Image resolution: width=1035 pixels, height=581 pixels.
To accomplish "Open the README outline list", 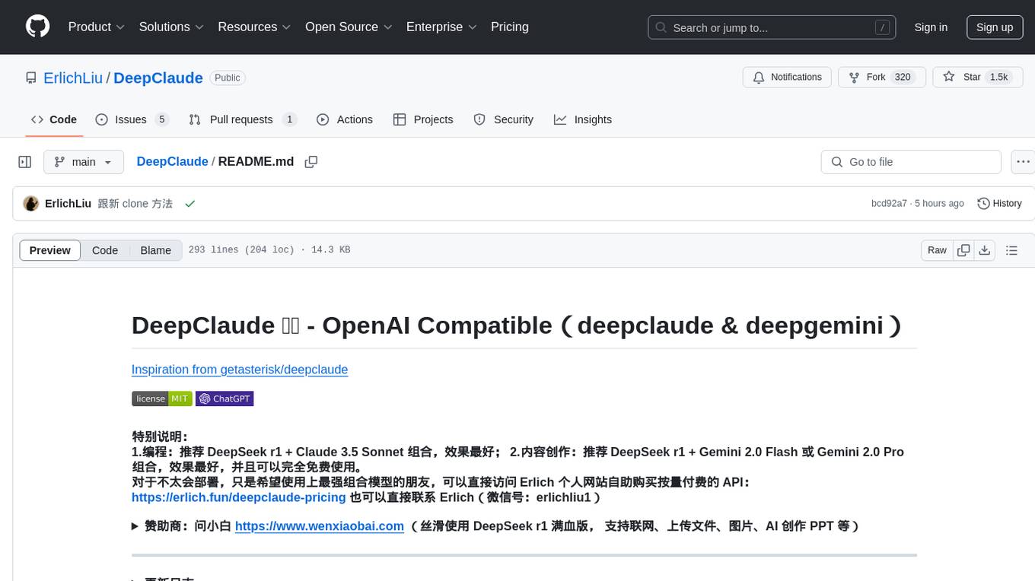I will coord(1011,250).
